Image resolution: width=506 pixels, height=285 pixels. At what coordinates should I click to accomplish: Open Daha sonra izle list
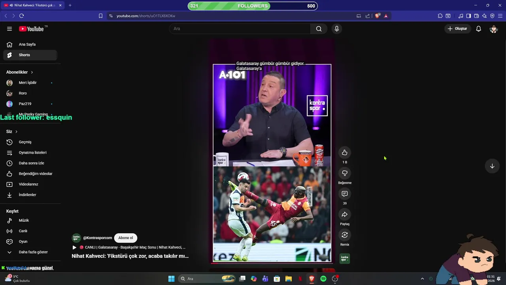point(30,163)
